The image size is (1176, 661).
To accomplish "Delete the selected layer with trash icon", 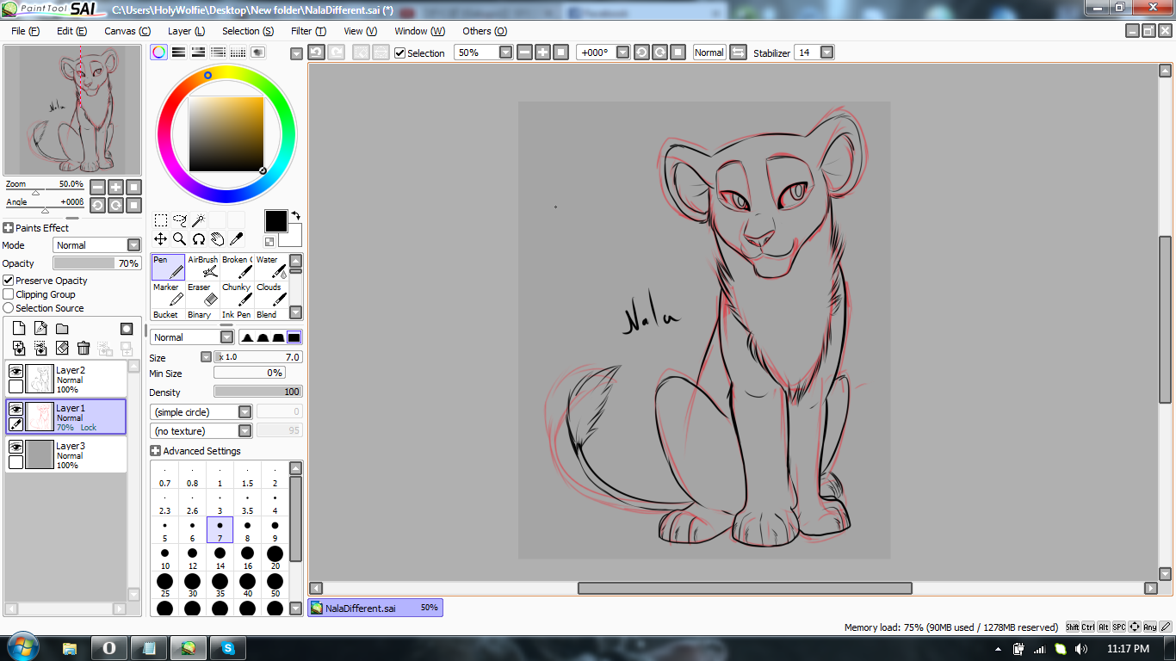I will (x=84, y=348).
